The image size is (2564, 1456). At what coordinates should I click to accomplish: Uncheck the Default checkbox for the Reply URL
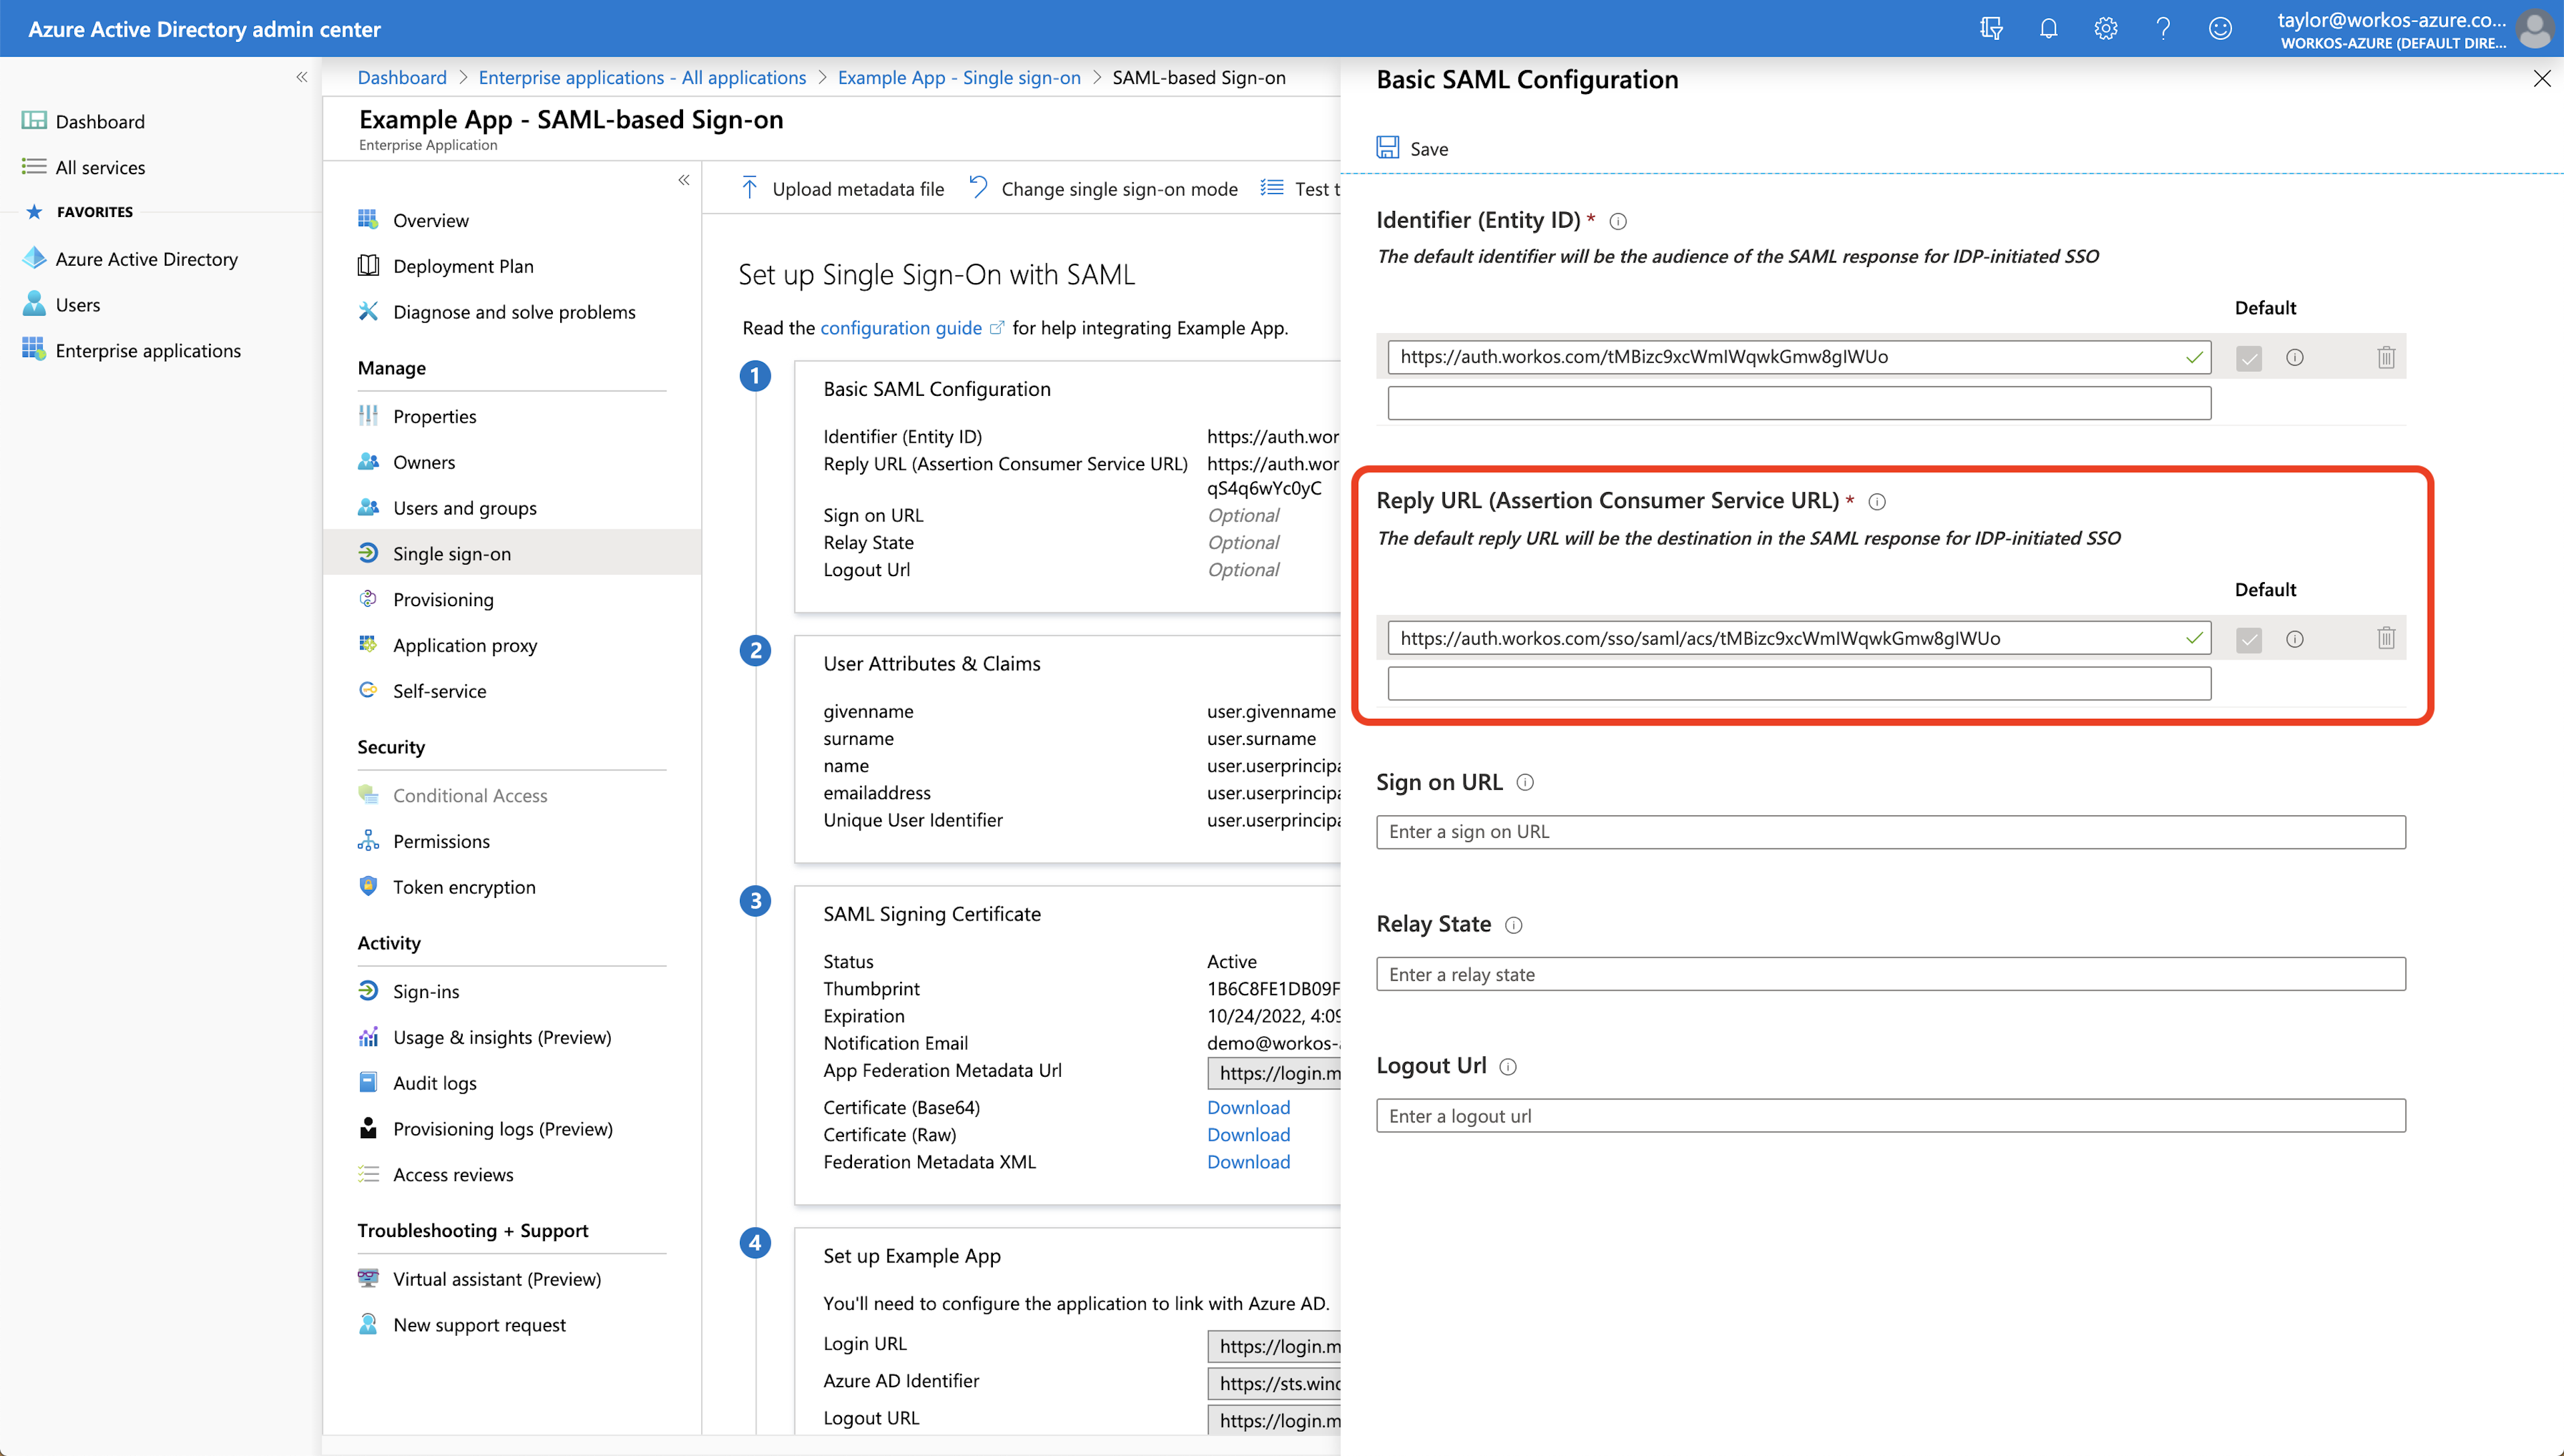2249,639
